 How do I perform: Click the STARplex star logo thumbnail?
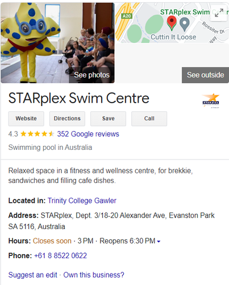[211, 100]
